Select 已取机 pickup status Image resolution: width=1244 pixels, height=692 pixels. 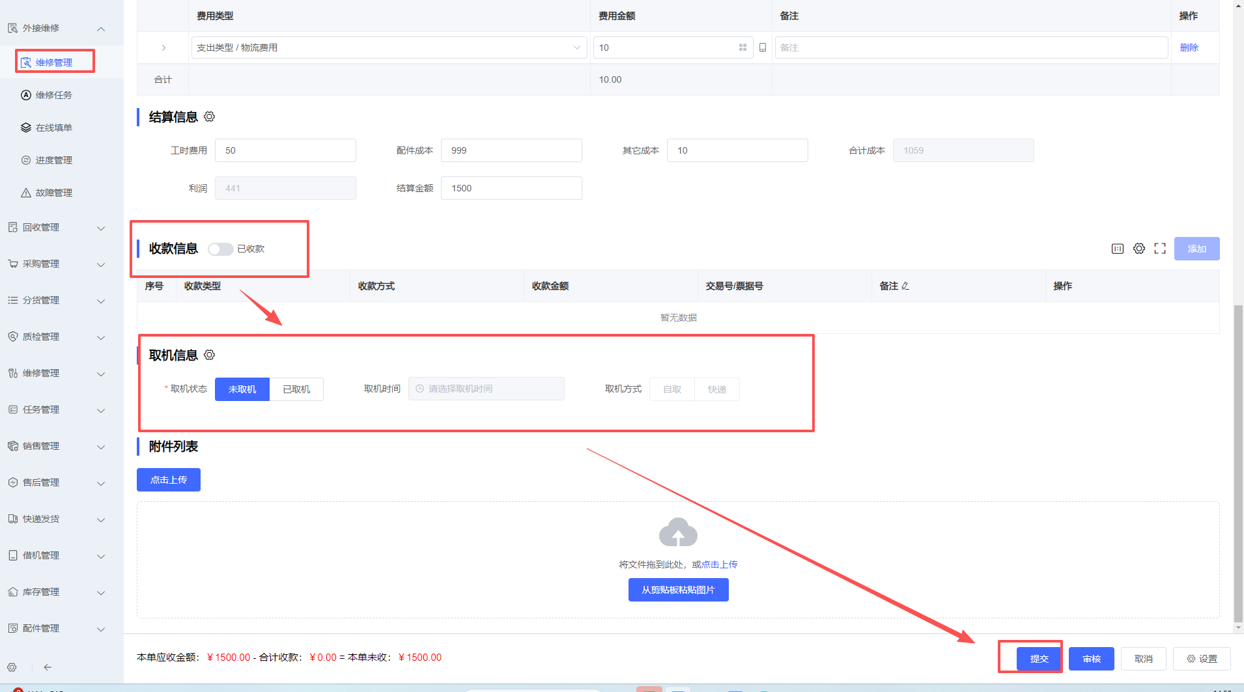[x=296, y=389]
